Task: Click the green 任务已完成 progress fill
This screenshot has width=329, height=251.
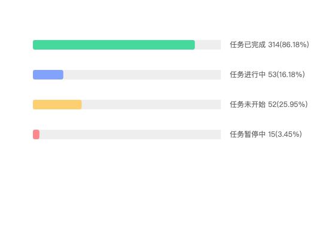Action: [114, 45]
